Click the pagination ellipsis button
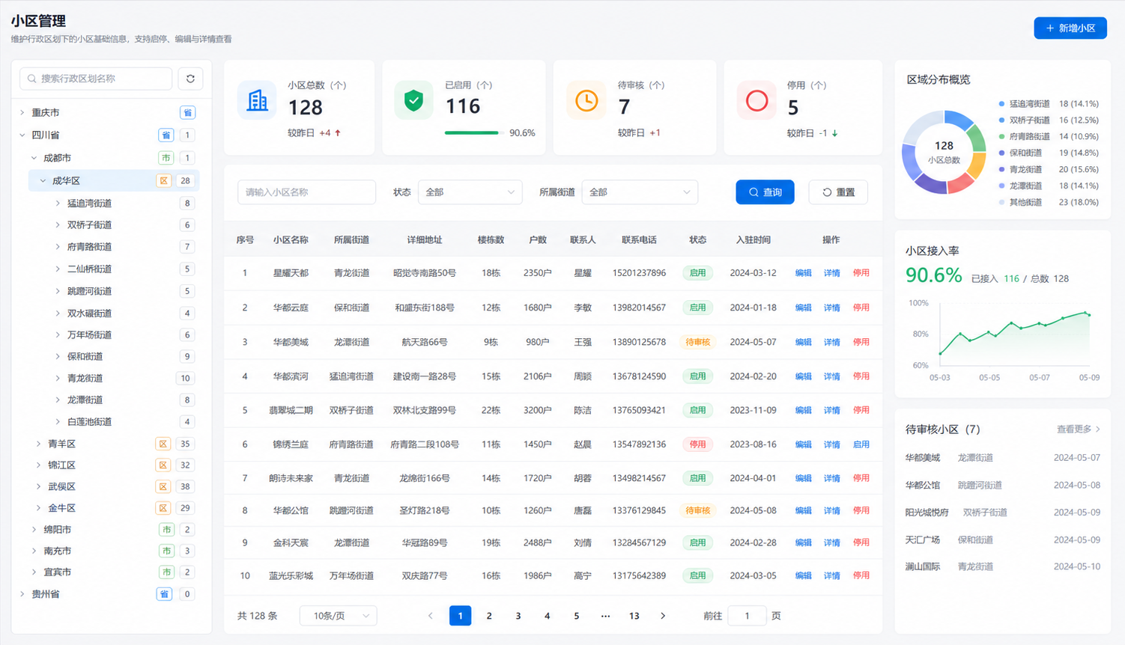 click(x=605, y=616)
